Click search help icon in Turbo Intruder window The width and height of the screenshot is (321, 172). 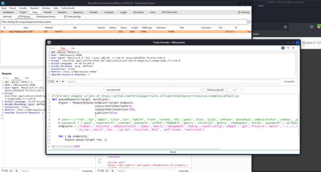(x=49, y=82)
